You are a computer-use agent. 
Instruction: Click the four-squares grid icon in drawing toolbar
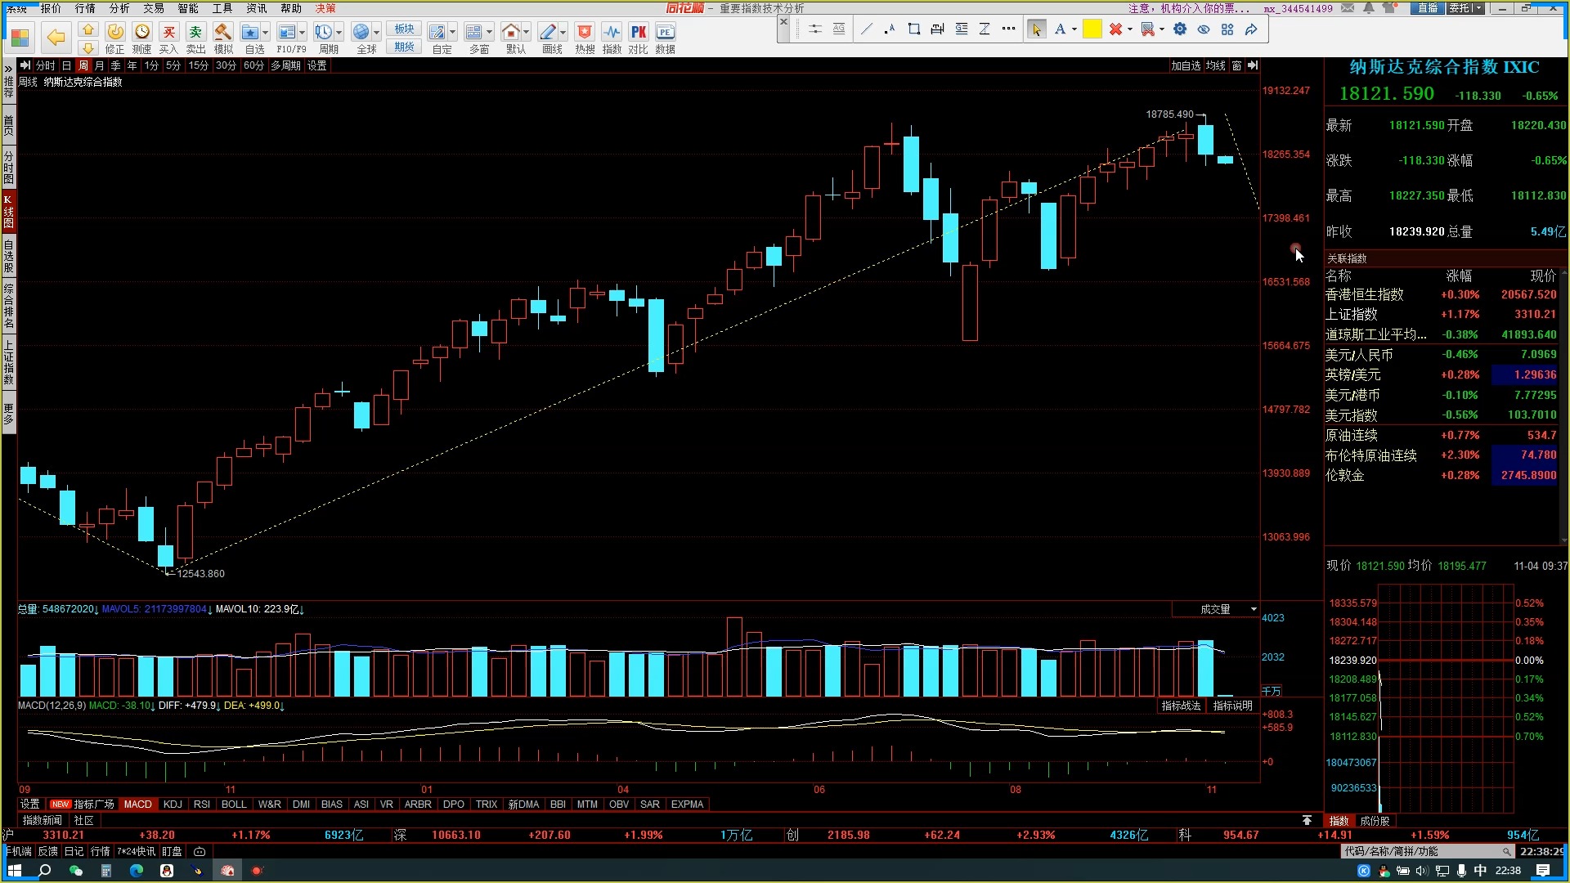click(1227, 29)
